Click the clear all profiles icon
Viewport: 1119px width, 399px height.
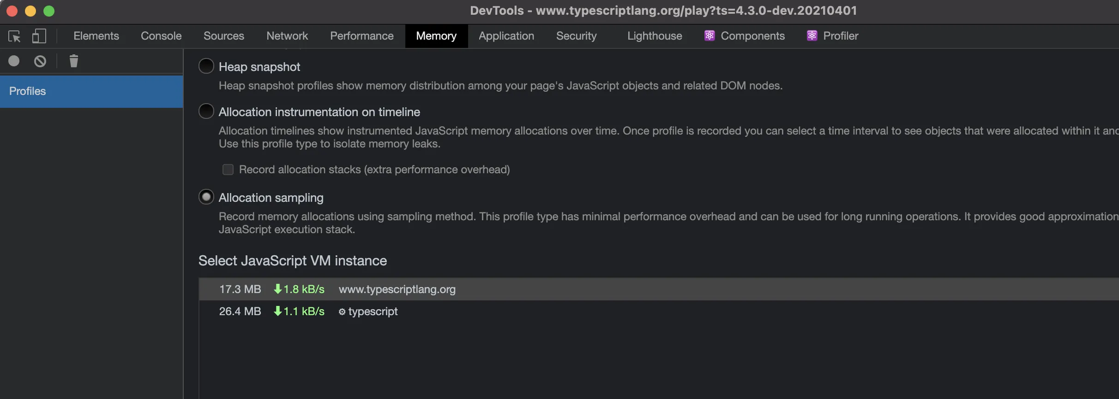(x=40, y=61)
